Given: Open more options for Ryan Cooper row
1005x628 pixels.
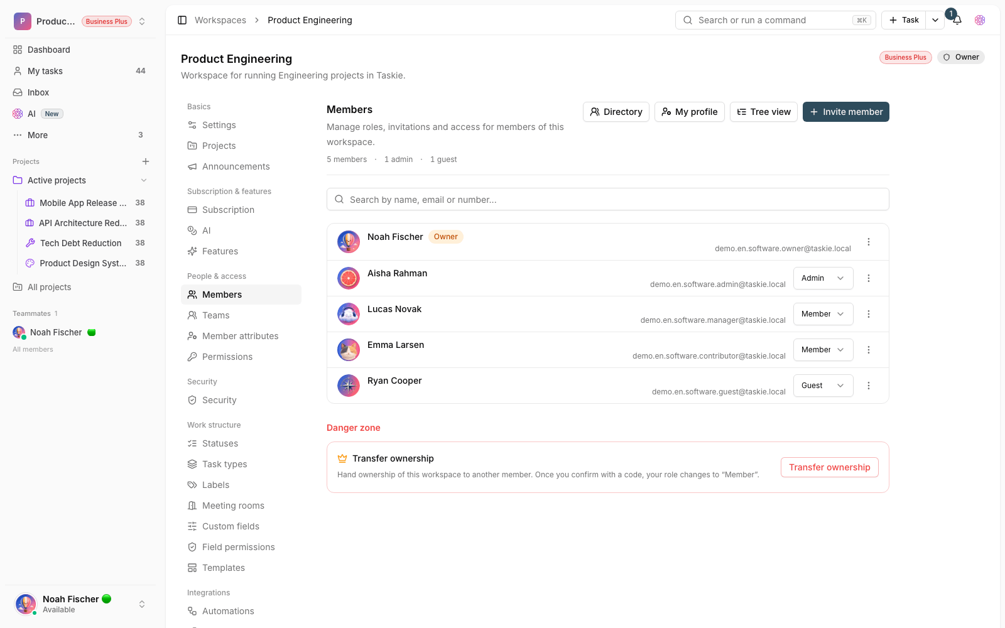Looking at the screenshot, I should pos(869,386).
